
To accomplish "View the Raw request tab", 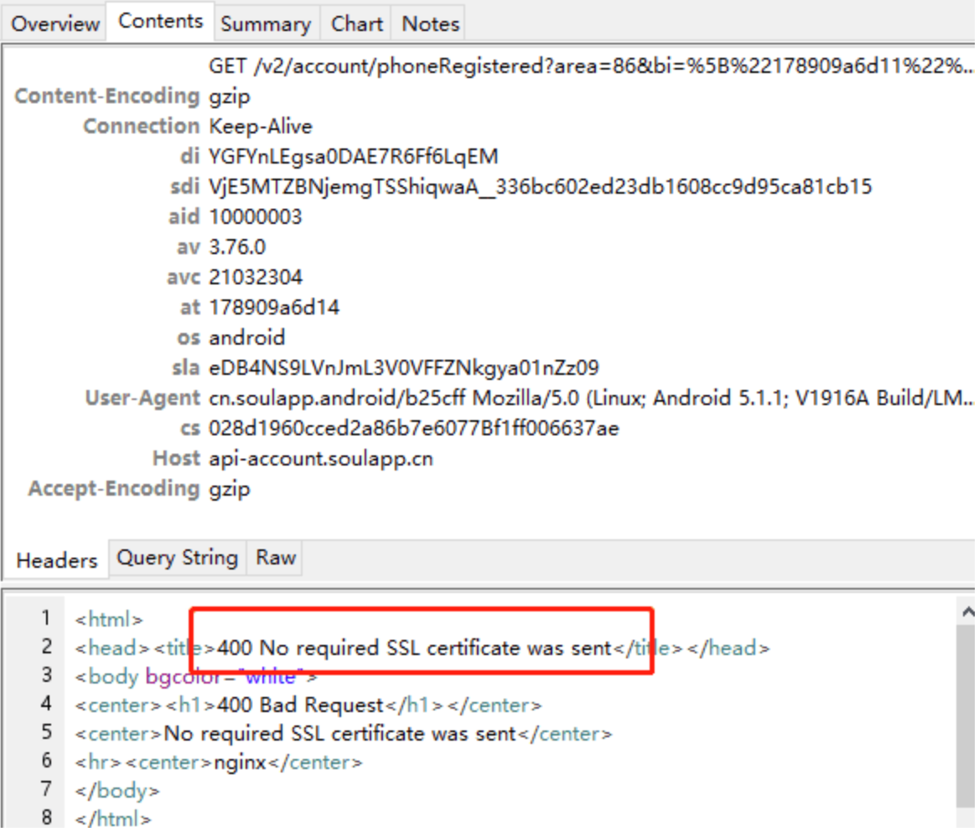I will coord(275,557).
